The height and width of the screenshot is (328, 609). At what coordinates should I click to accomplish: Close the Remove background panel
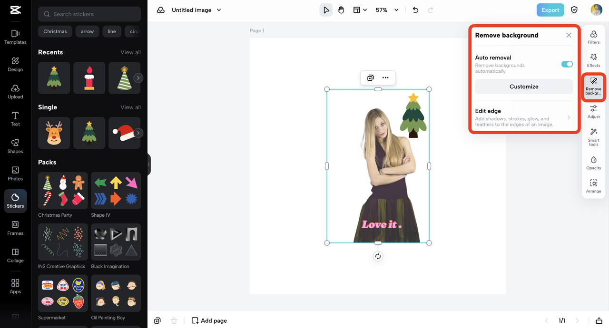click(x=569, y=35)
